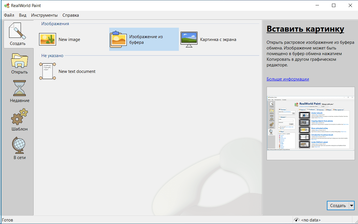Select the Создать sidebar tab icon
This screenshot has width=358, height=224.
(x=18, y=31)
